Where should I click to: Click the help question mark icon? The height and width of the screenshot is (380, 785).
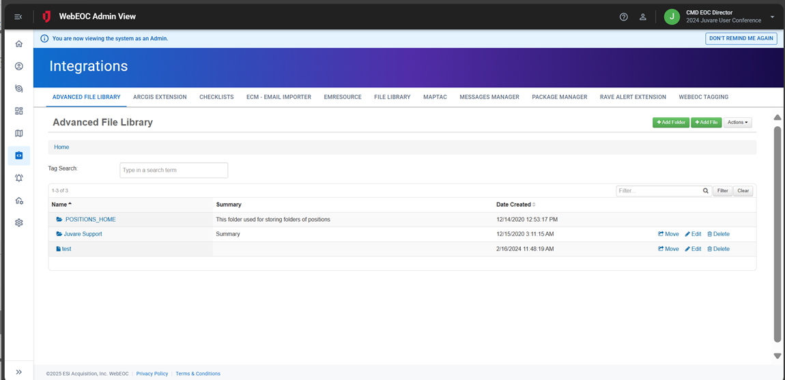[623, 17]
